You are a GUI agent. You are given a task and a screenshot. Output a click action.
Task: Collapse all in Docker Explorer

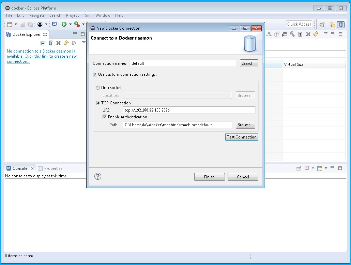[43, 43]
